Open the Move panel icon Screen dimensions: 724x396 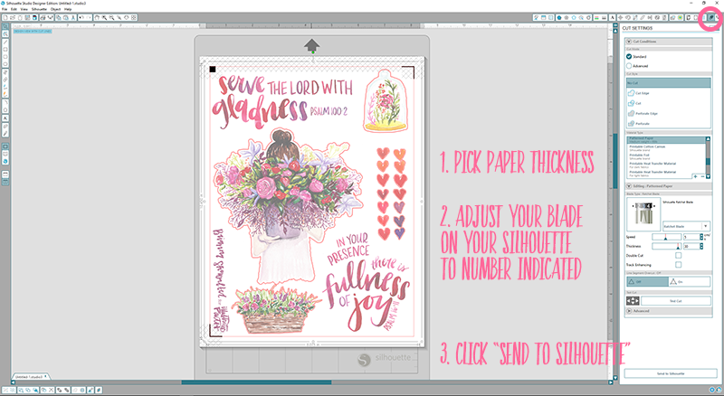click(620, 17)
